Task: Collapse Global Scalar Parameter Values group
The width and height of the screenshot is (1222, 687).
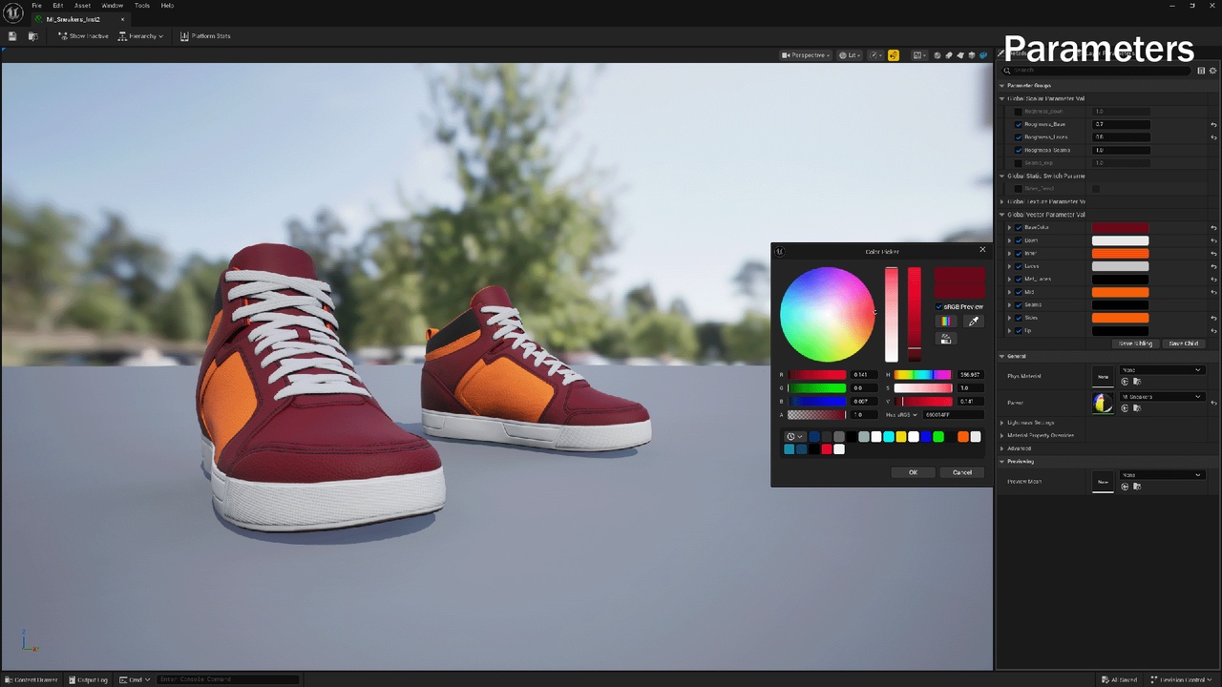Action: tap(1002, 98)
